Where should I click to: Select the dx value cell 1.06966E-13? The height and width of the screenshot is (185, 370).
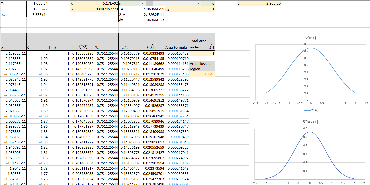click(153, 20)
